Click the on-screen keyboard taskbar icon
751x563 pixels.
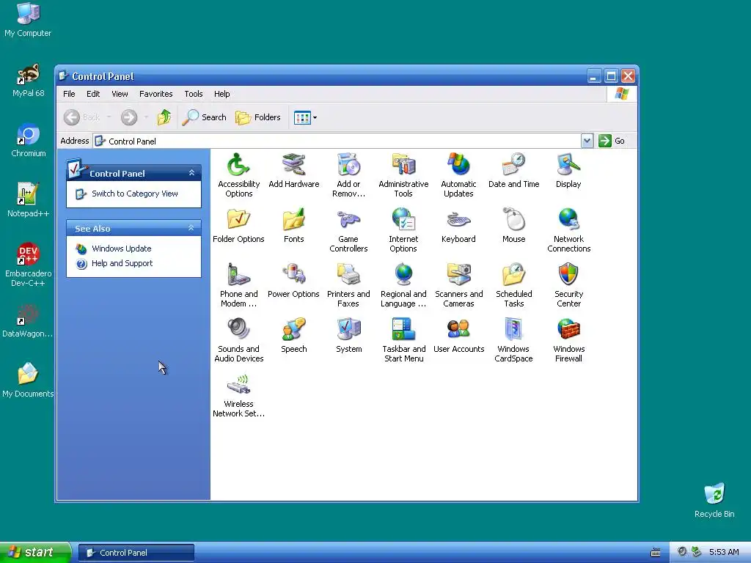coord(655,553)
